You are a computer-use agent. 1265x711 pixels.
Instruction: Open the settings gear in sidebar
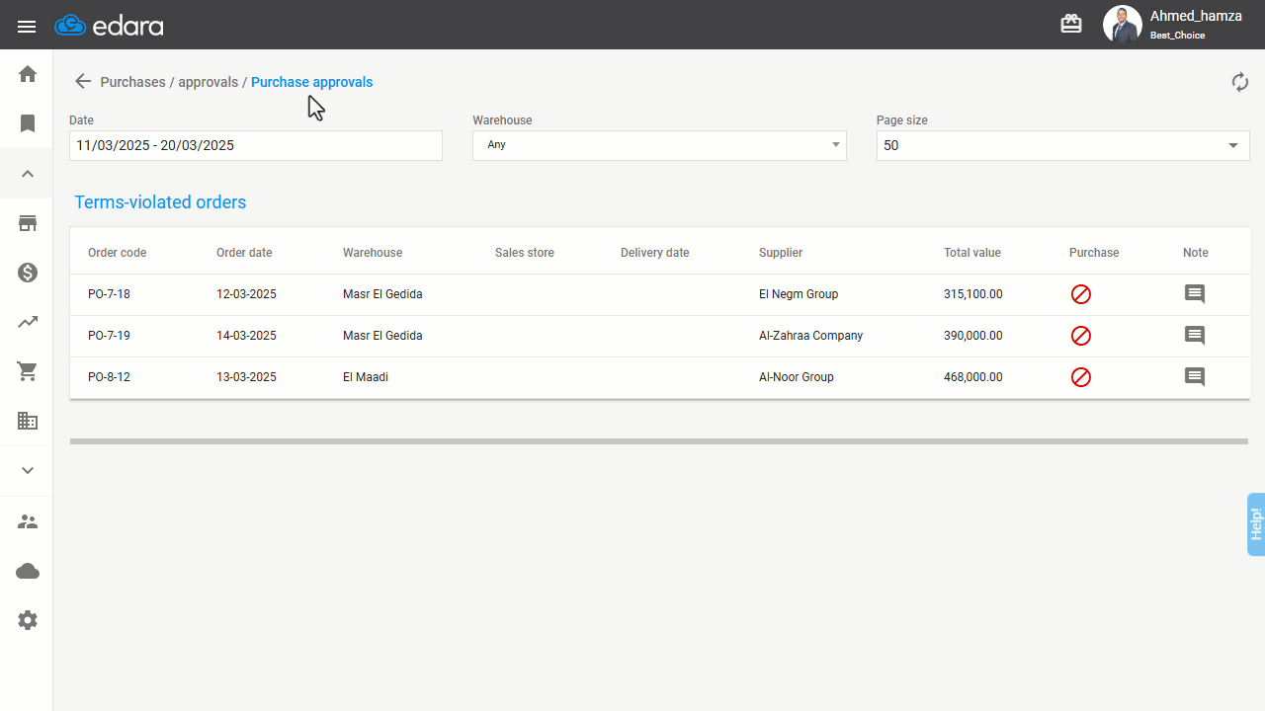(28, 620)
